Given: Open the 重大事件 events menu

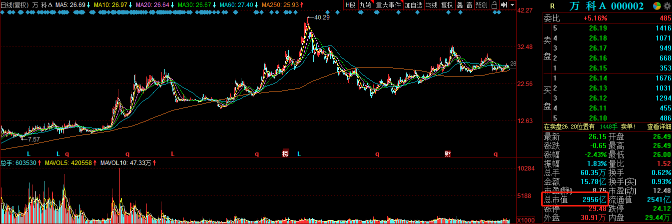Looking at the screenshot, I should tap(388, 5).
